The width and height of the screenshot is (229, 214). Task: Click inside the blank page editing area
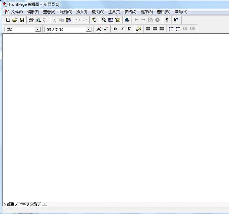[x=116, y=117]
